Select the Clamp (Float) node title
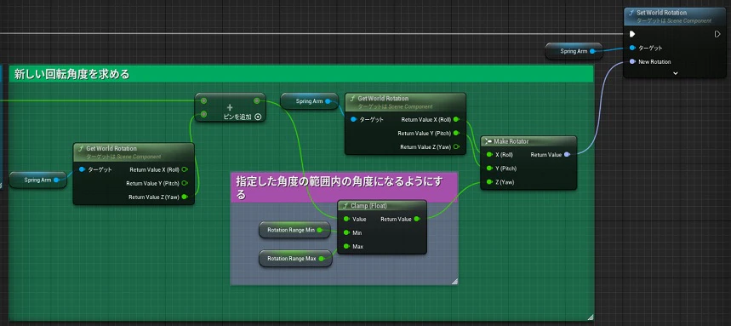The width and height of the screenshot is (731, 326). click(x=368, y=205)
